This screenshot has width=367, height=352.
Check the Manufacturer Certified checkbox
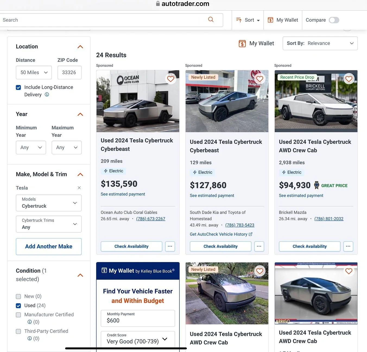[18, 315]
